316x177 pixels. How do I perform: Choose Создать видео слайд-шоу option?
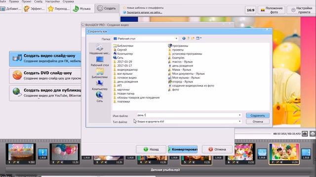pyautogui.click(x=45, y=59)
